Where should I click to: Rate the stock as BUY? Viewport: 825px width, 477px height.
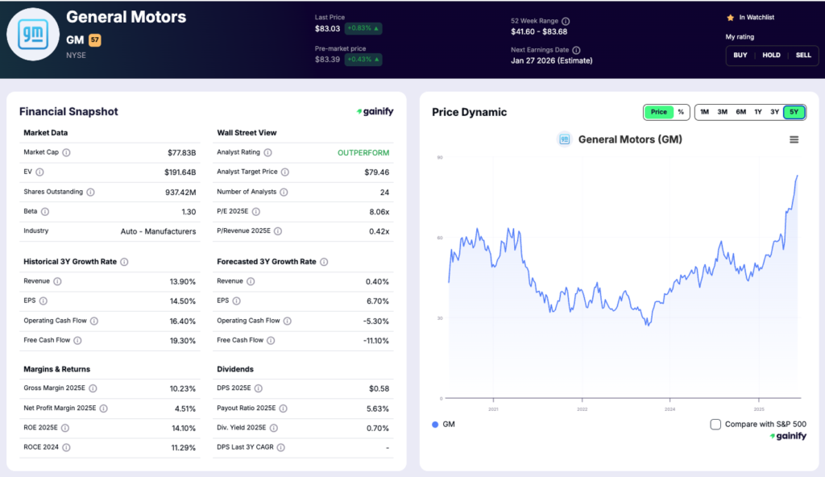tap(740, 56)
